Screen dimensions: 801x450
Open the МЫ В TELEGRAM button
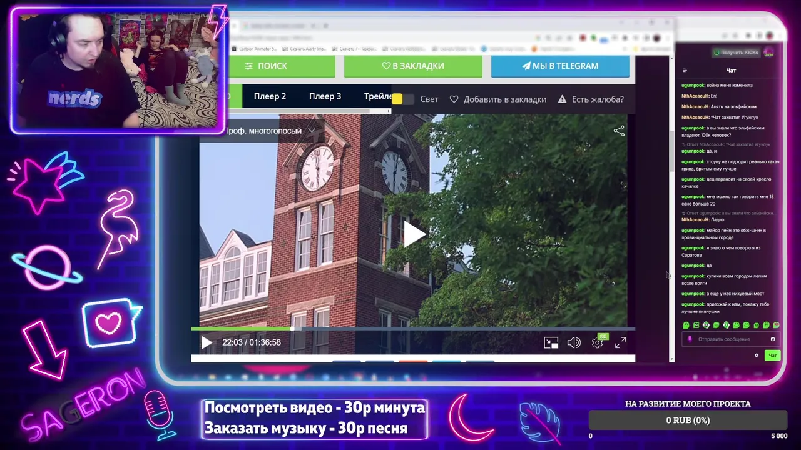(x=560, y=66)
